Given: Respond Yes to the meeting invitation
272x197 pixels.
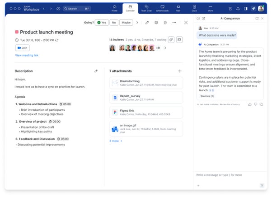Looking at the screenshot, I should tap(102, 22).
